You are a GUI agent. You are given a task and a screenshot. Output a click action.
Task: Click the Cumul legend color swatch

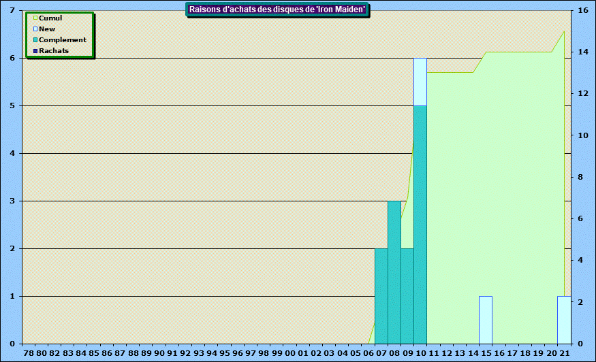point(35,18)
